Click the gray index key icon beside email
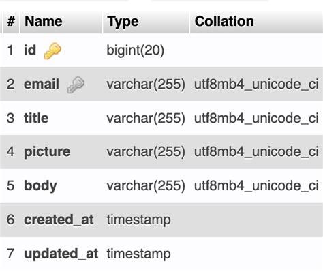The width and height of the screenshot is (323, 272). click(x=76, y=85)
